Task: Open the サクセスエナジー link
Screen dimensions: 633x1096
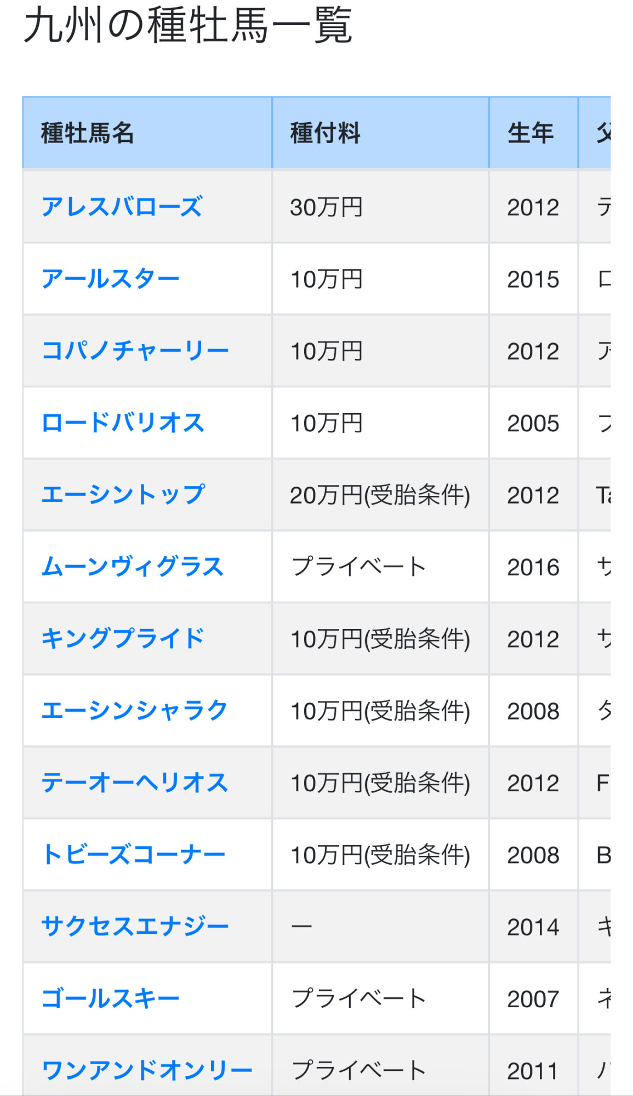Action: click(135, 927)
